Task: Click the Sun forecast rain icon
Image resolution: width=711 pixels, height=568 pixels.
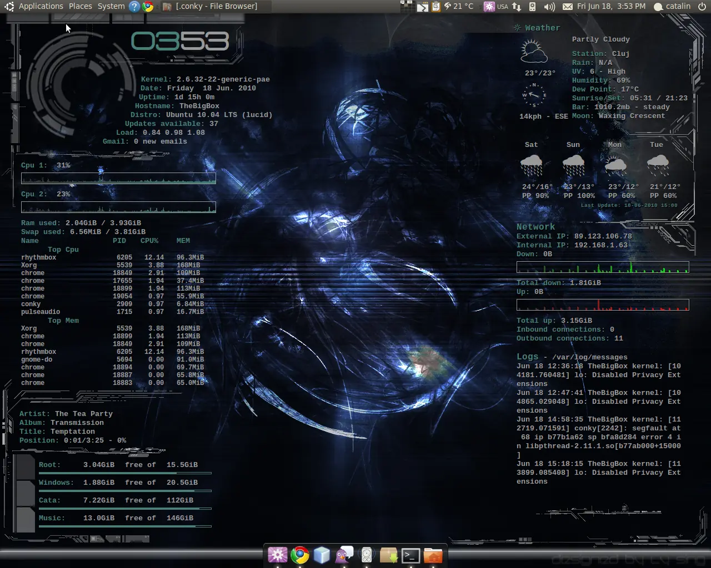Action: coord(574,165)
